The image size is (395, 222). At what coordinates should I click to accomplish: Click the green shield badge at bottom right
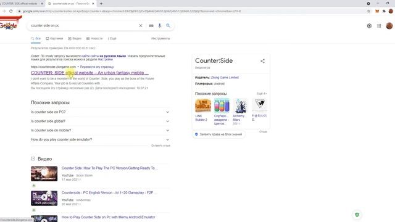(x=357, y=215)
